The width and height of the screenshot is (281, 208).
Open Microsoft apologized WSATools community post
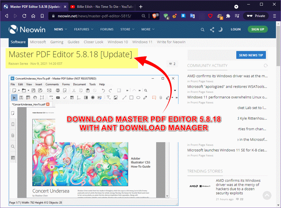coord(227,87)
